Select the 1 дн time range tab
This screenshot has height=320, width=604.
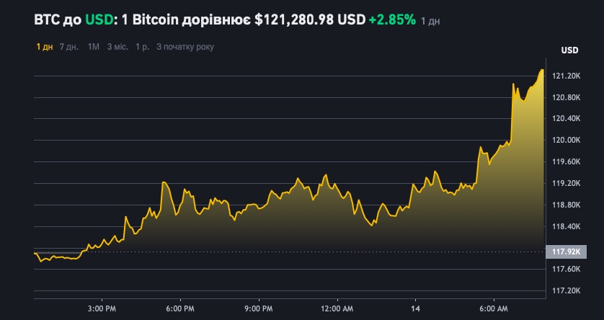44,47
